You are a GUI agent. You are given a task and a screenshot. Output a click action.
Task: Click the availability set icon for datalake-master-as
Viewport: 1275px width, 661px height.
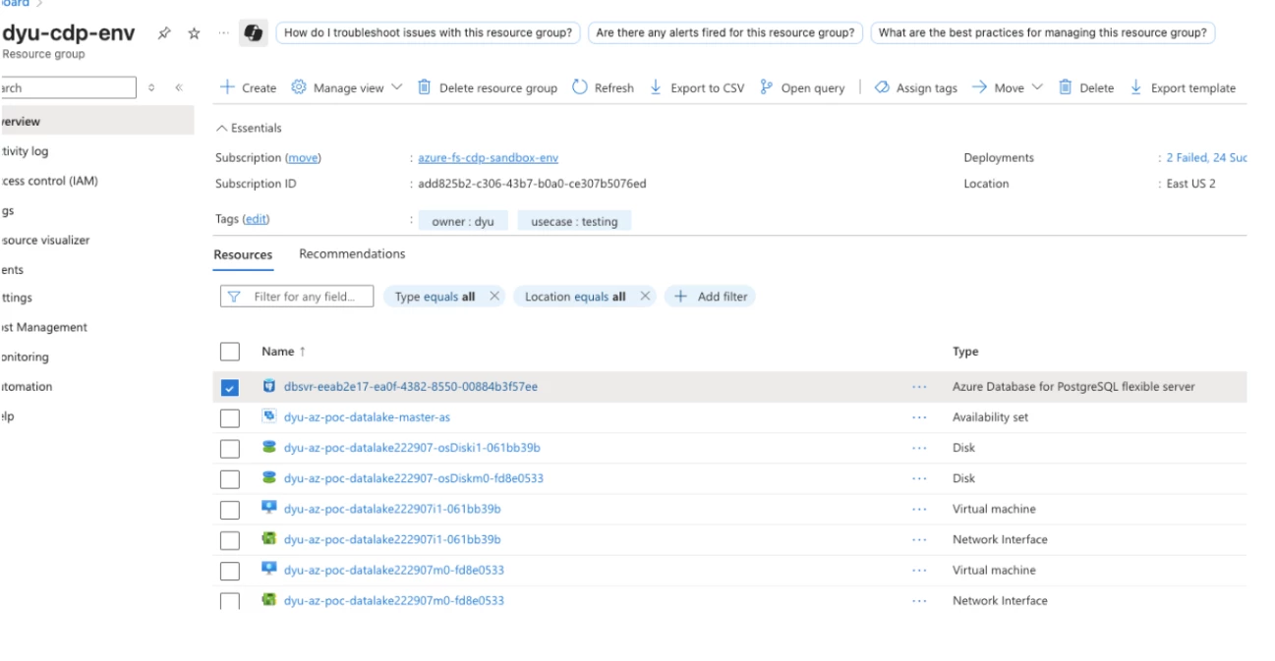269,416
